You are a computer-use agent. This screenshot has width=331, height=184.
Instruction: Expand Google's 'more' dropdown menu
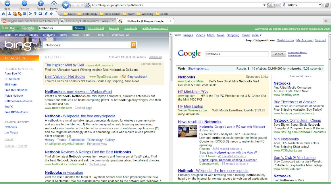click(257, 35)
